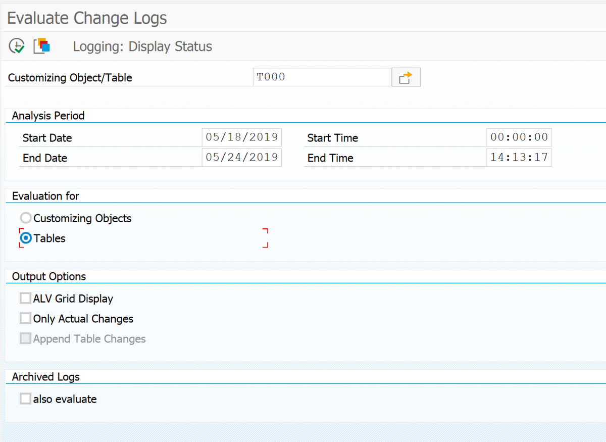Click the End Time label
The height and width of the screenshot is (442, 606).
pyautogui.click(x=330, y=158)
